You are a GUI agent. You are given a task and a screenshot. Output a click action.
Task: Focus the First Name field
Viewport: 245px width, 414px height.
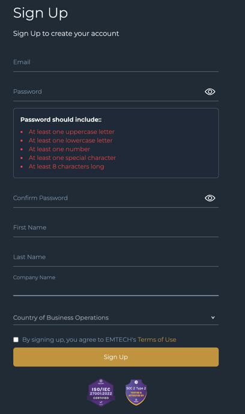(116, 227)
